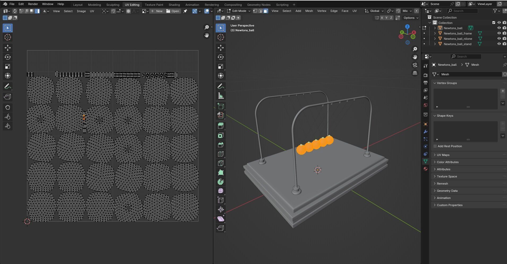Viewport: 507px width, 264px height.
Task: Open the Vertex menu
Action: click(x=322, y=11)
